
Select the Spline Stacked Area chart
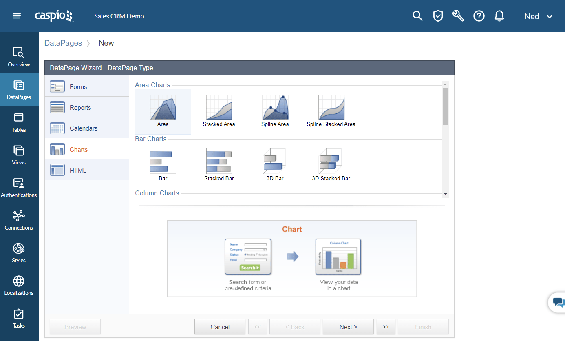tap(331, 110)
